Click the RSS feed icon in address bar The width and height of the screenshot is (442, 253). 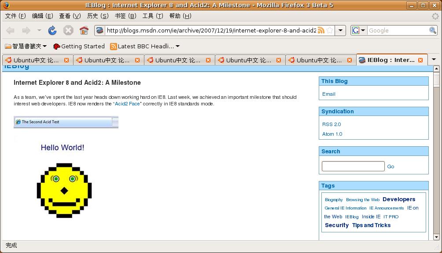[321, 30]
